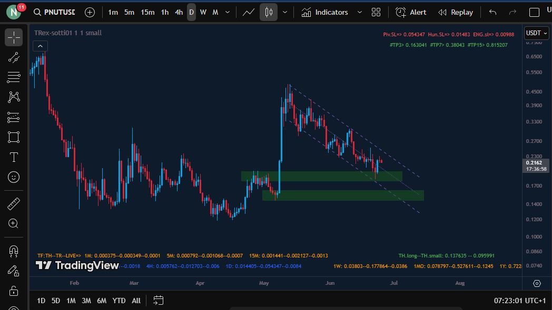Select the 3M date range
Screen dimensions: 552x310
point(86,301)
